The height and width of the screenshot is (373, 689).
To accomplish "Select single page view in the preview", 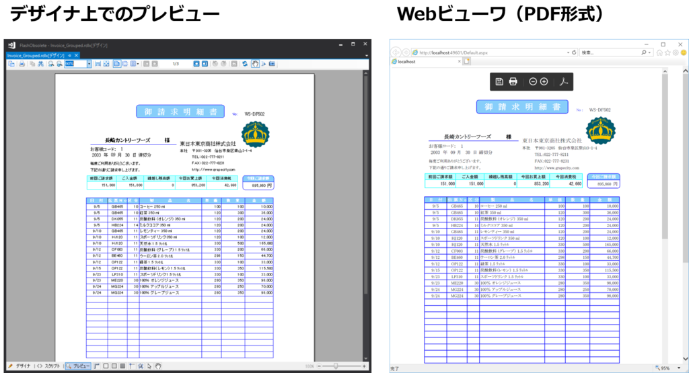I will pyautogui.click(x=116, y=64).
